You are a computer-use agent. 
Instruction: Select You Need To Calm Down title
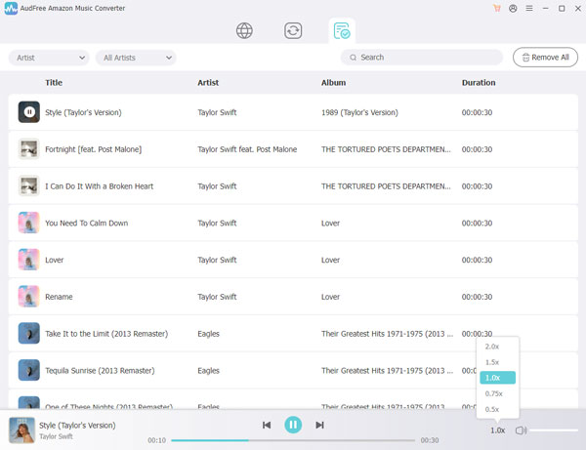(86, 224)
